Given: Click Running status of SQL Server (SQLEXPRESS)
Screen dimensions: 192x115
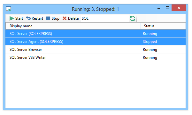Looking at the screenshot, I should [150, 34].
